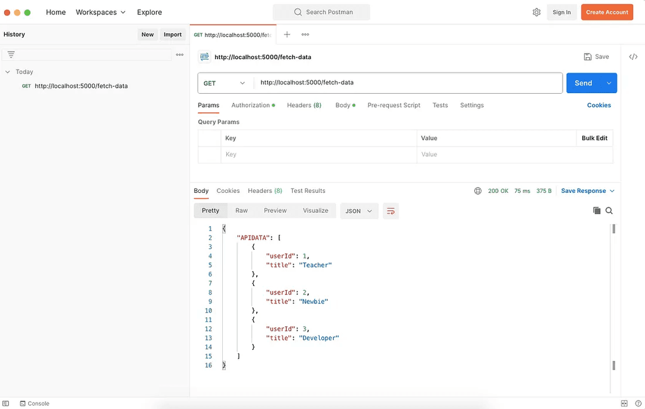The image size is (645, 409).
Task: Collapse the Today history group
Action: coord(7,72)
